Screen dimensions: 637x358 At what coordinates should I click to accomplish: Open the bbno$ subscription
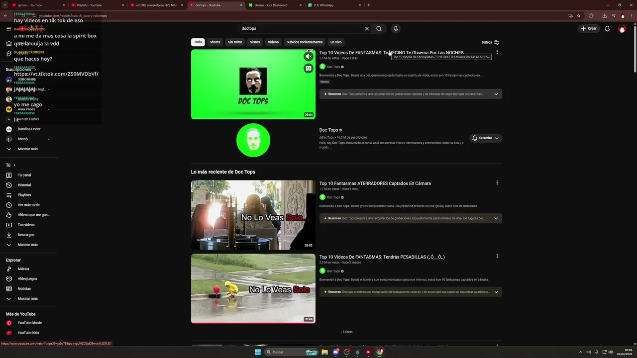(29, 139)
